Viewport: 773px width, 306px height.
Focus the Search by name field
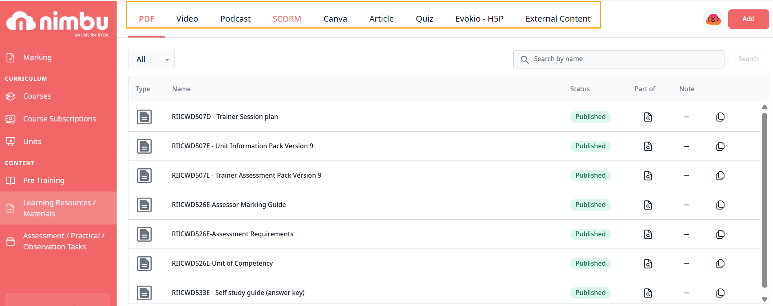[x=618, y=59]
